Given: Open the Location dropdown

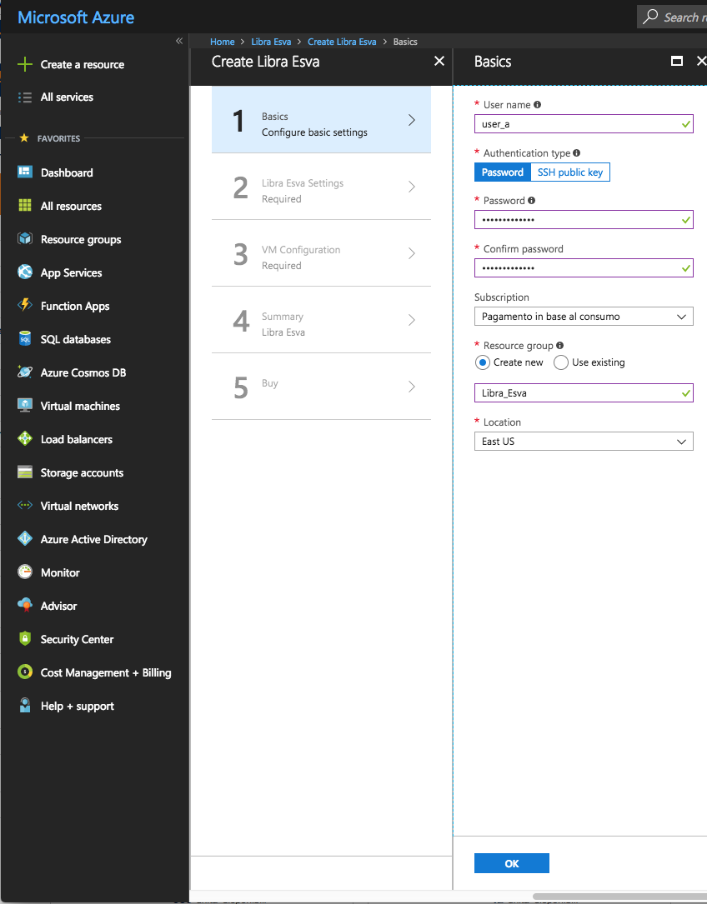Looking at the screenshot, I should 583,441.
